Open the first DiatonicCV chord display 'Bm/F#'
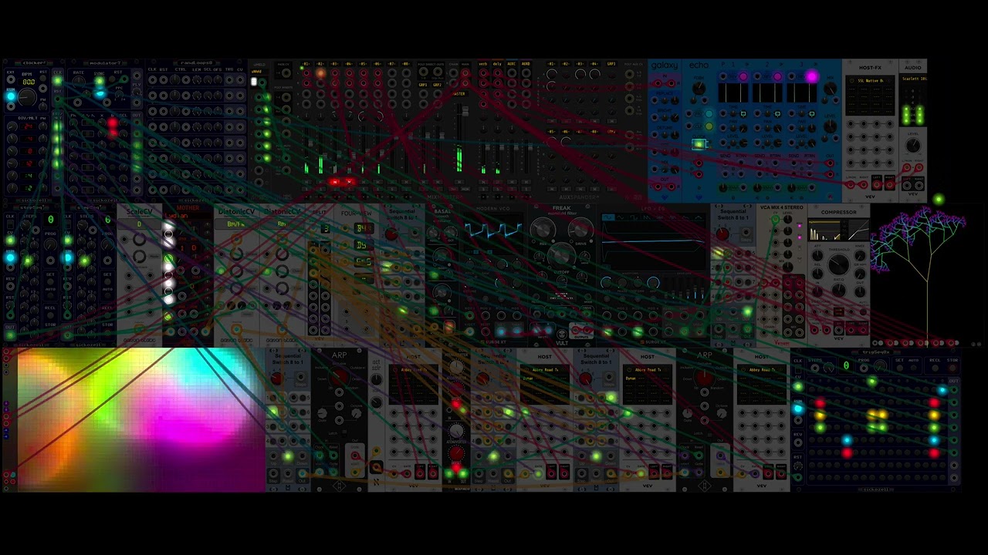This screenshot has height=555, width=988. tap(236, 224)
